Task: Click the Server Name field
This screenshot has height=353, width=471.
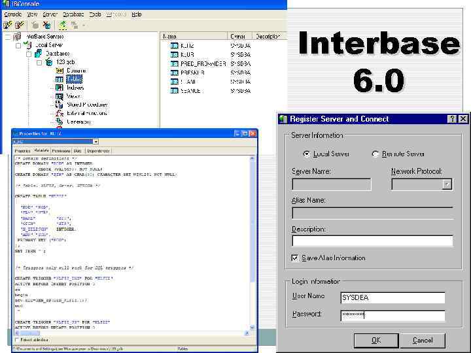Action: [332, 184]
